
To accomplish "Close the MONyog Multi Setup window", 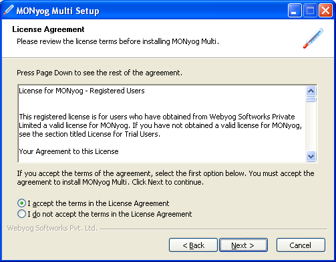I will [325, 10].
